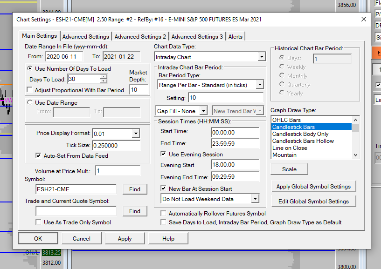Click the Graph Draw Type scroll down arrow
Image resolution: width=381 pixels, height=269 pixels.
tap(355, 155)
